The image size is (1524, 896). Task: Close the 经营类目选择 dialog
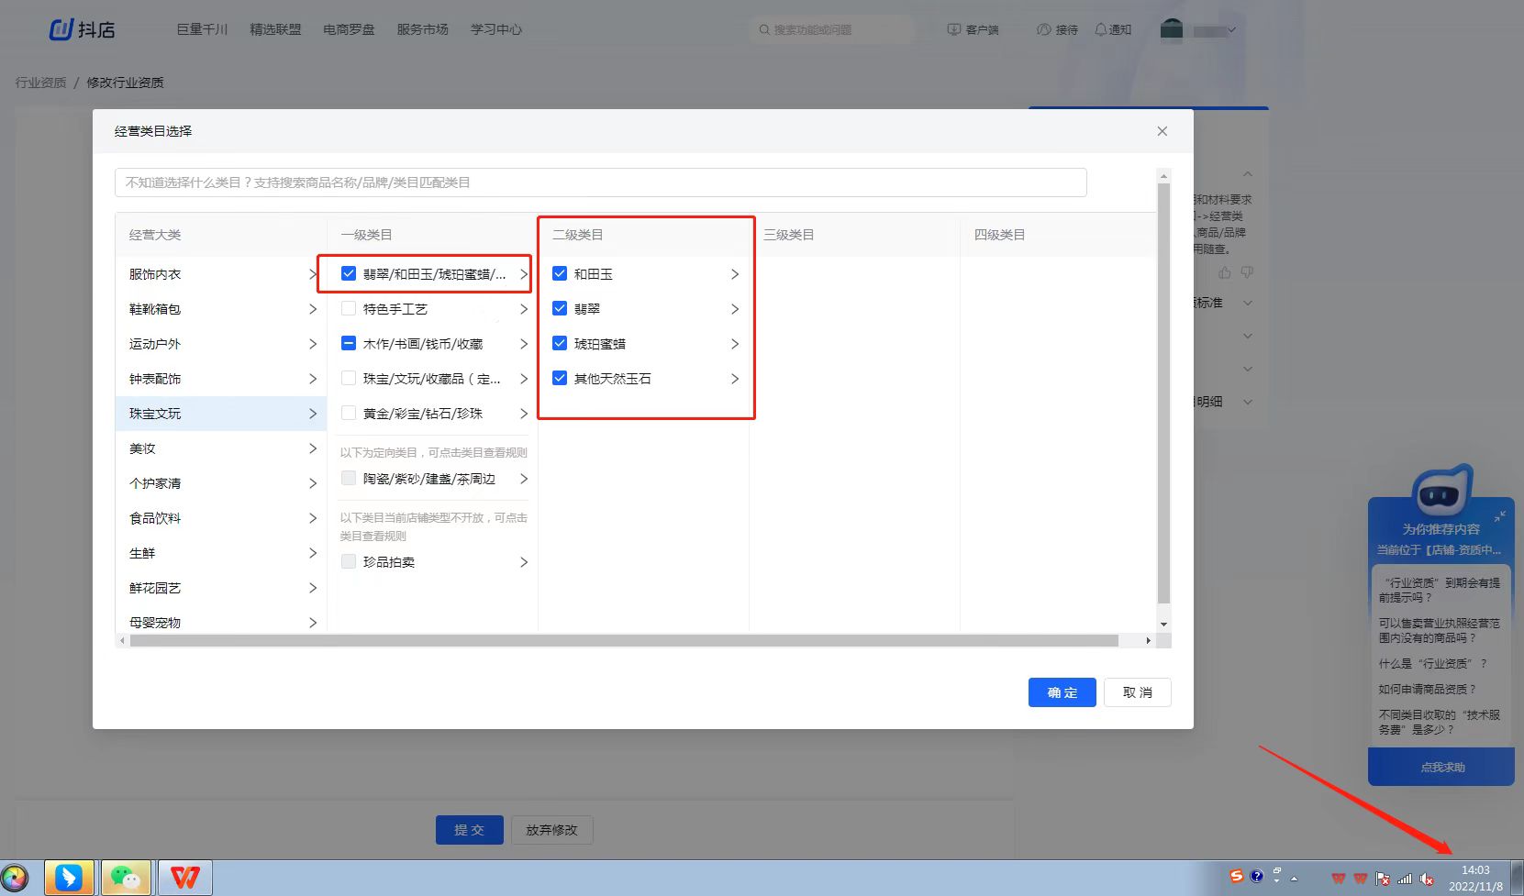tap(1162, 131)
